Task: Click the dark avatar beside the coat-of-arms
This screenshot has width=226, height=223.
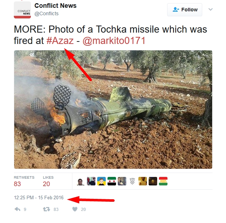Action: [122, 182]
